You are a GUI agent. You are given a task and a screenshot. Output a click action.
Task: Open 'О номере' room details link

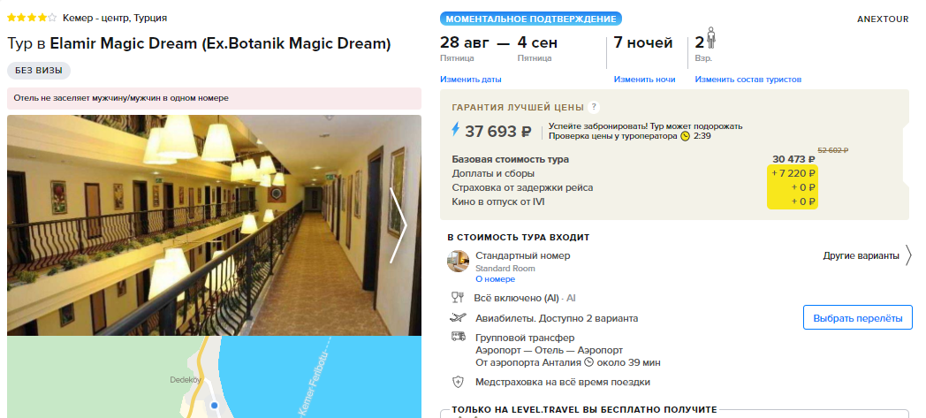[x=495, y=279]
